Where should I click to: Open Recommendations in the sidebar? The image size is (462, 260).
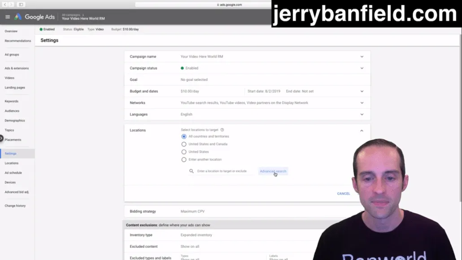click(17, 41)
